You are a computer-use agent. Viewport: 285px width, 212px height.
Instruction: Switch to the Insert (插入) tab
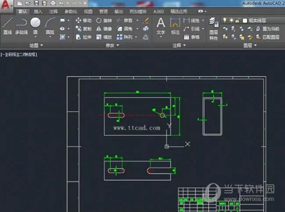[x=38, y=11]
